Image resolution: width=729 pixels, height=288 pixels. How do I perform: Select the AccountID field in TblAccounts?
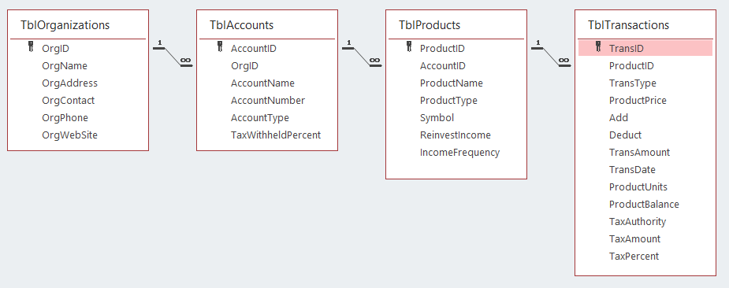click(254, 48)
